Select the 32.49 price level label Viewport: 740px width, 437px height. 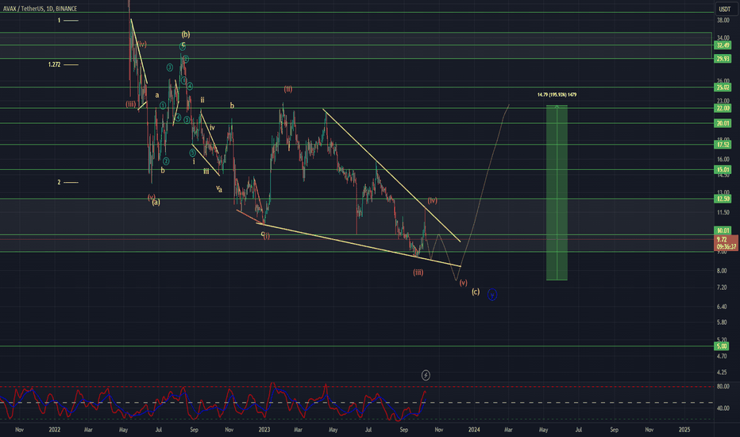pos(723,45)
